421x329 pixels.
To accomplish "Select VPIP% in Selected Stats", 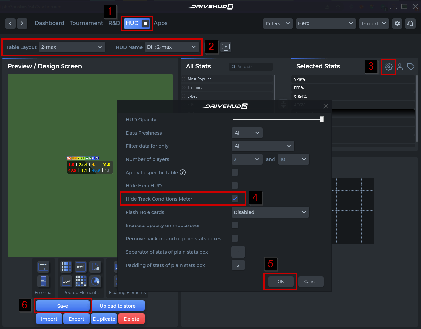I will [x=353, y=79].
